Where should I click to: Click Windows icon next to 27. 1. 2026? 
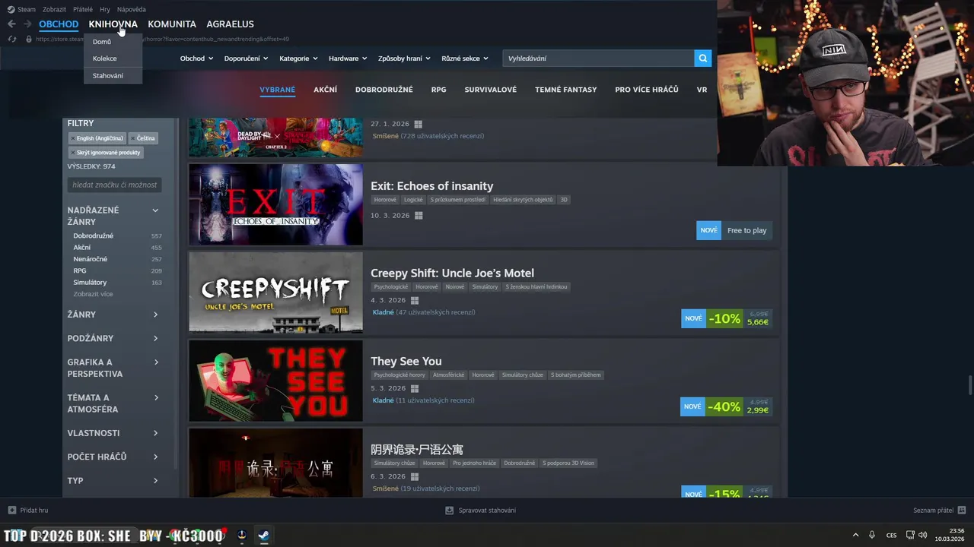[418, 124]
